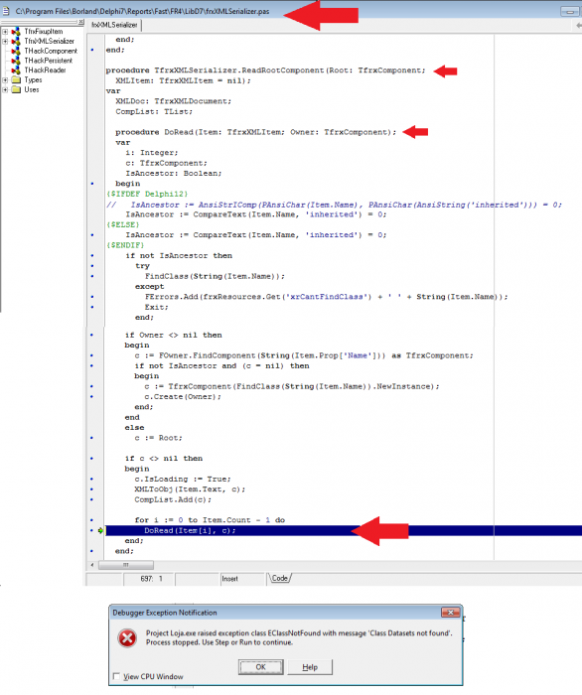The image size is (582, 695).
Task: Click the Help button in dialog
Action: tap(310, 667)
